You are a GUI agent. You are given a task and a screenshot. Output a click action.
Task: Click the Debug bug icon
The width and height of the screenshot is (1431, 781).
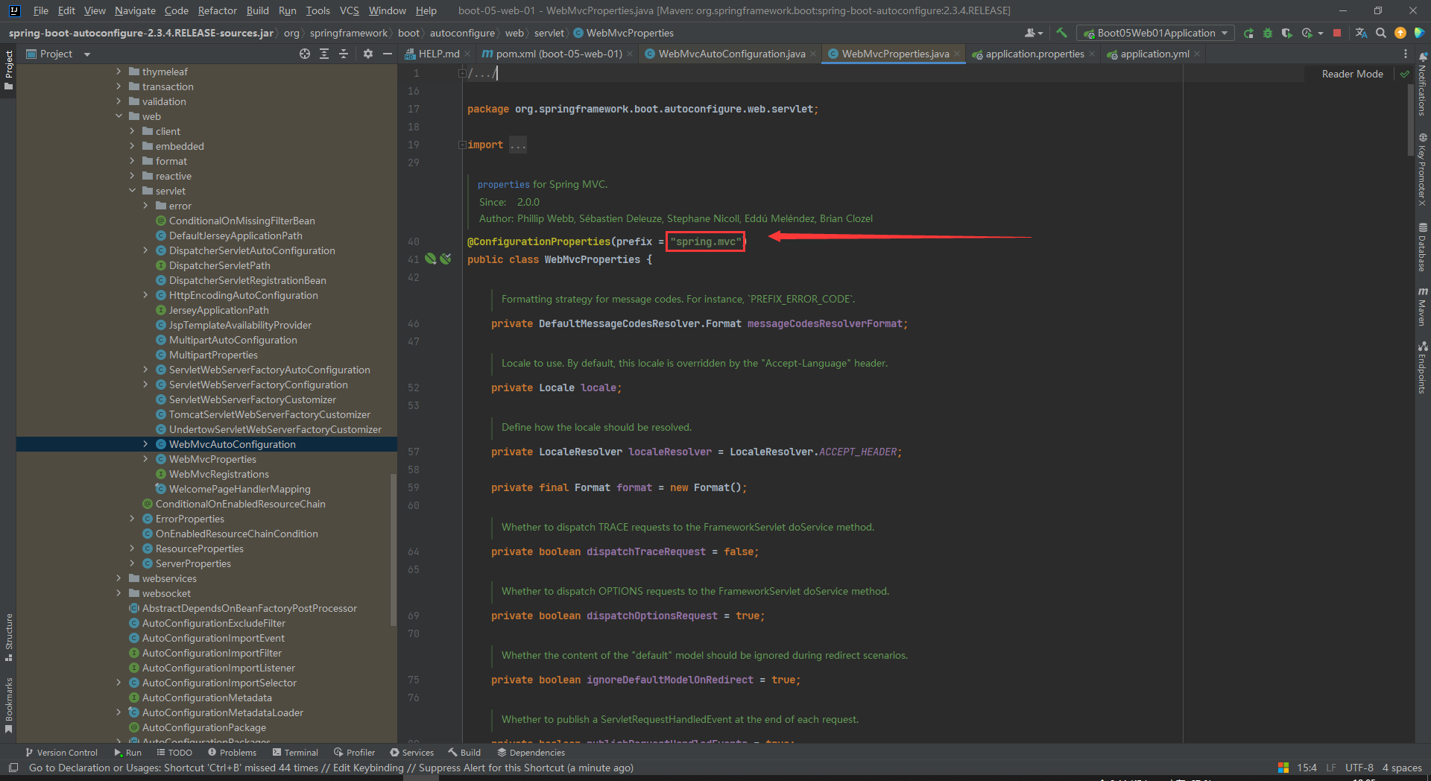[1267, 33]
